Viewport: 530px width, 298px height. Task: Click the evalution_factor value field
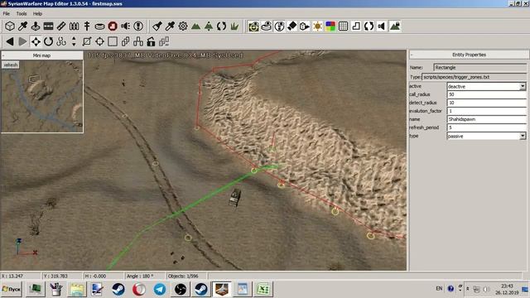pyautogui.click(x=486, y=111)
